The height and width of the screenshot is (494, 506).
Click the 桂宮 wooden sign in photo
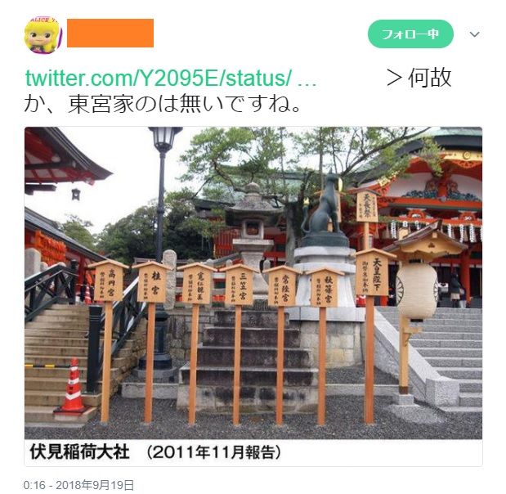coord(152,282)
